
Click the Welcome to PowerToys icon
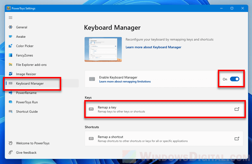click(10, 143)
